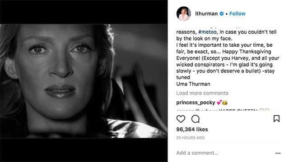Open the ithurman username link

click(206, 13)
